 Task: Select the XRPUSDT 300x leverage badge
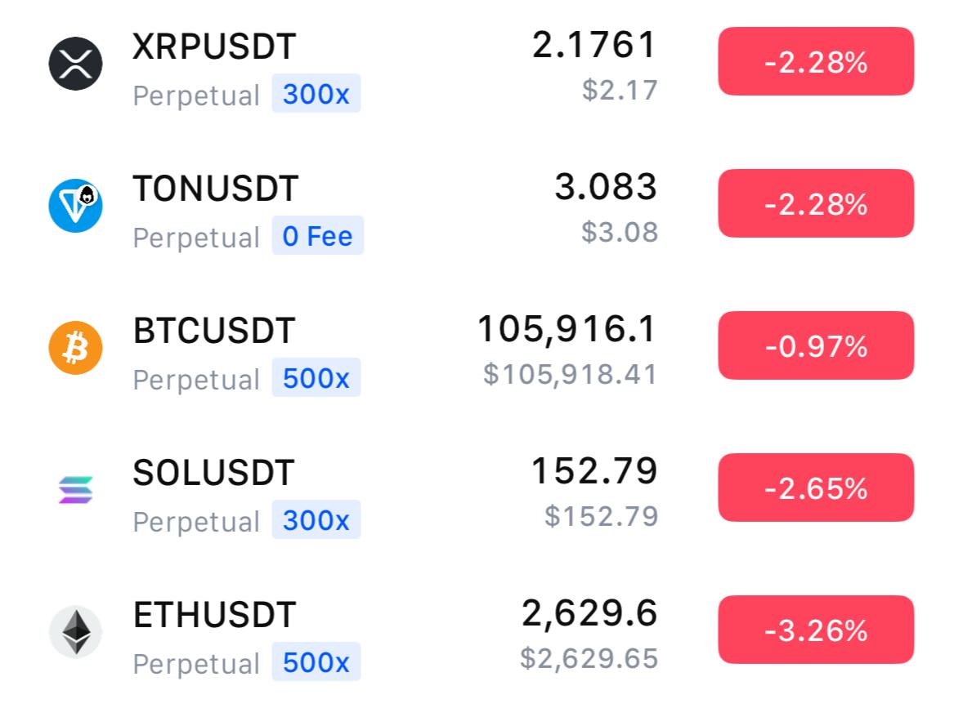[x=316, y=94]
